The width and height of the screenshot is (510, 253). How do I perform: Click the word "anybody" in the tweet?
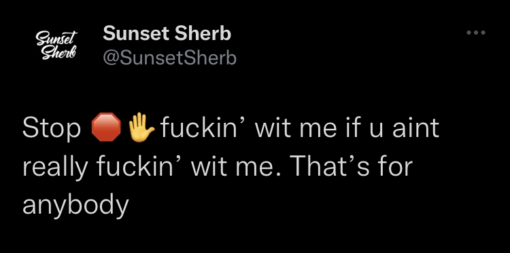75,206
